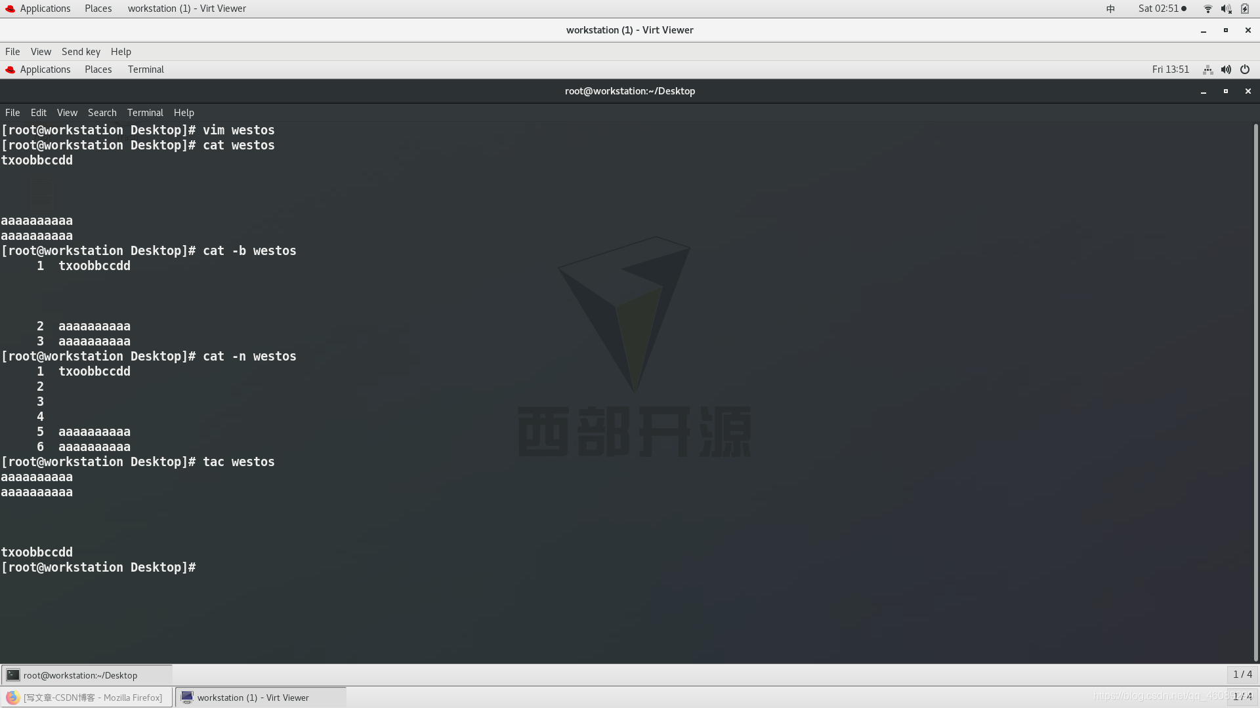The image size is (1260, 708).
Task: Click the host input method indicator icon
Action: point(1110,9)
